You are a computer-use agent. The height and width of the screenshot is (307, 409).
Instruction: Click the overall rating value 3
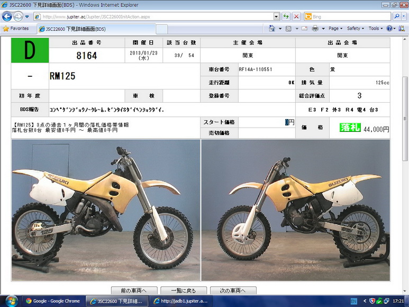click(x=359, y=96)
